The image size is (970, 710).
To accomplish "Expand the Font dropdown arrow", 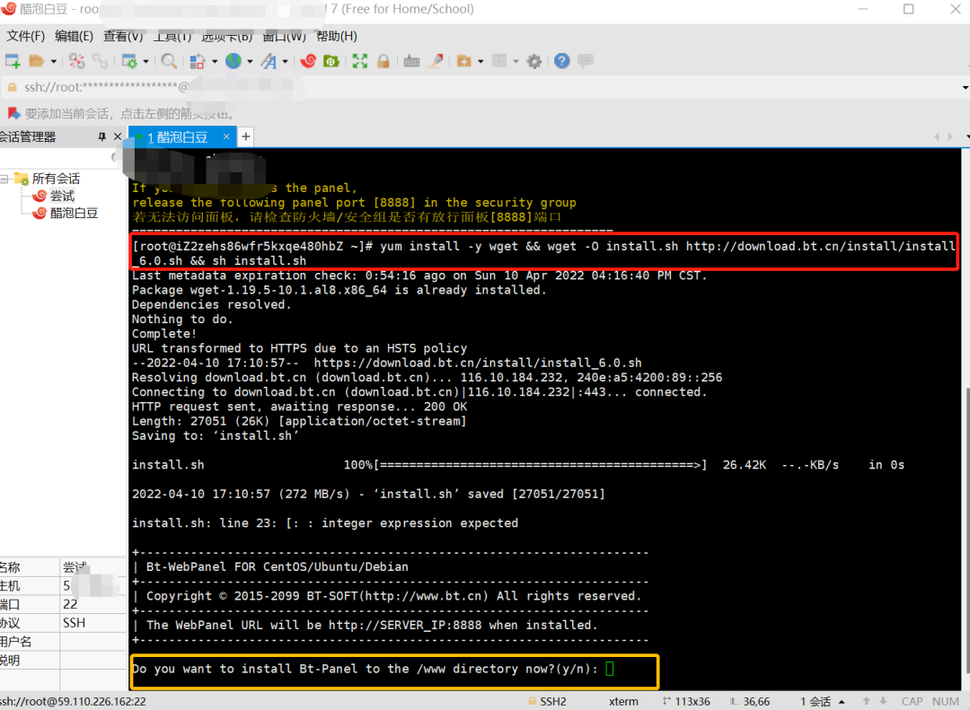I will pos(286,61).
